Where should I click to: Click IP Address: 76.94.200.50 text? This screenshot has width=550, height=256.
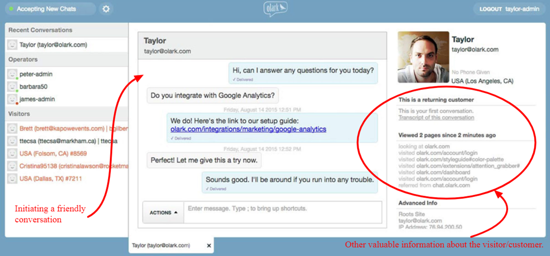pos(430,227)
